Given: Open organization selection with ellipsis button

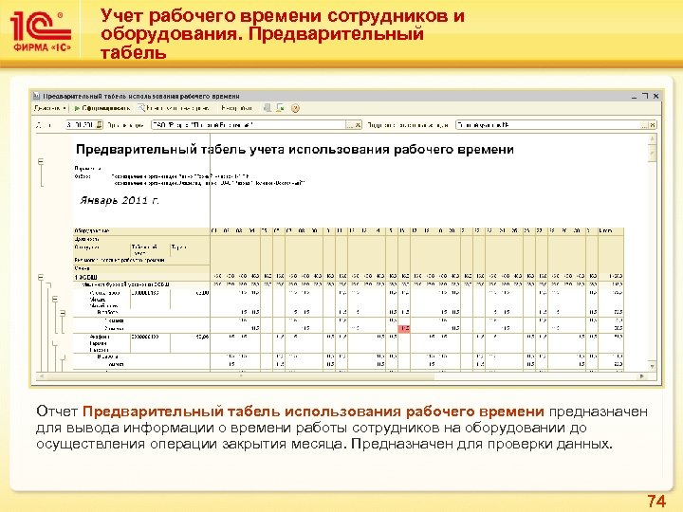Looking at the screenshot, I should [349, 125].
